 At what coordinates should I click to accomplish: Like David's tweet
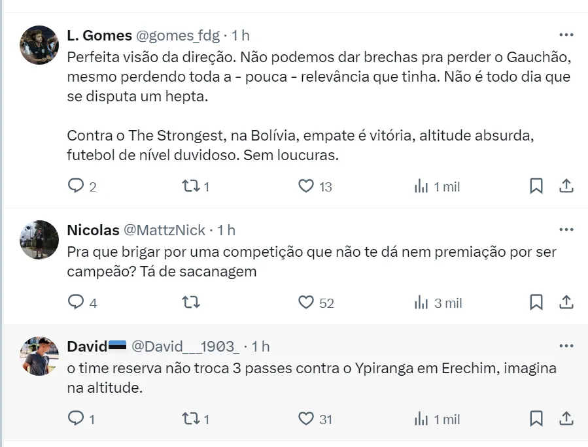coord(306,419)
